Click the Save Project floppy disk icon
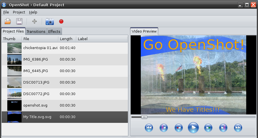This screenshot has width=258, height=138. (19, 21)
